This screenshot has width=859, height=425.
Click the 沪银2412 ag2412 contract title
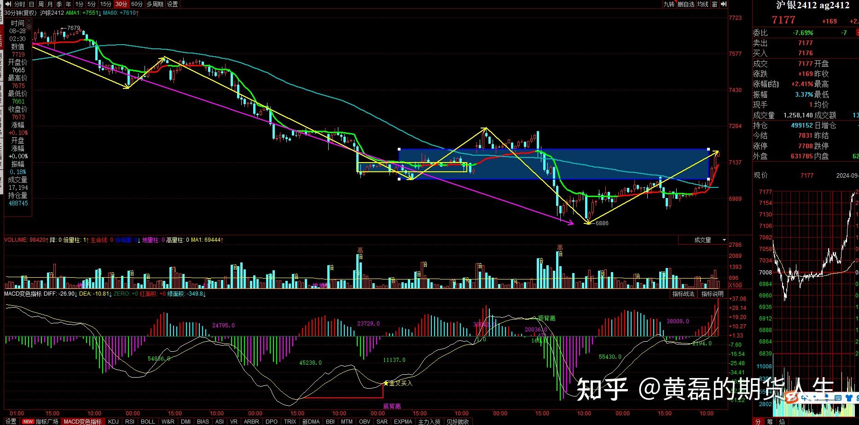pos(812,5)
